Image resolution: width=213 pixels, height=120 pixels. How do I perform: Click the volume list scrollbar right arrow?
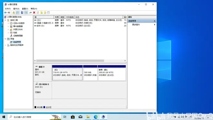[125, 61]
